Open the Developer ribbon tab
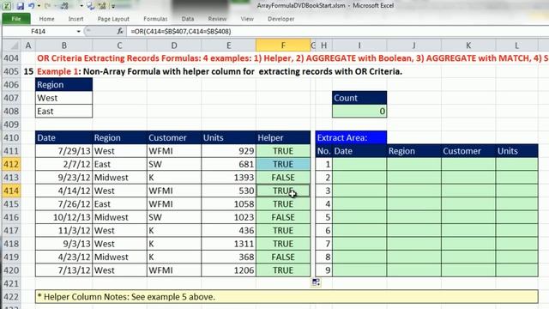 click(x=281, y=19)
